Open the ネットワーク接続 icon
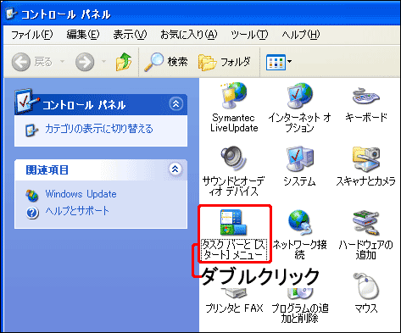401x333 pixels. 299,223
